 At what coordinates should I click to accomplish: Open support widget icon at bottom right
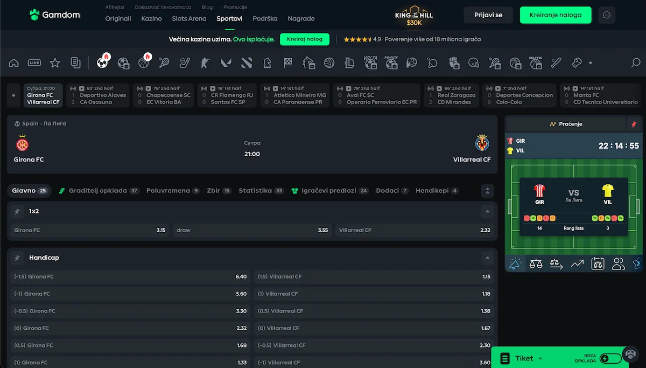point(630,354)
